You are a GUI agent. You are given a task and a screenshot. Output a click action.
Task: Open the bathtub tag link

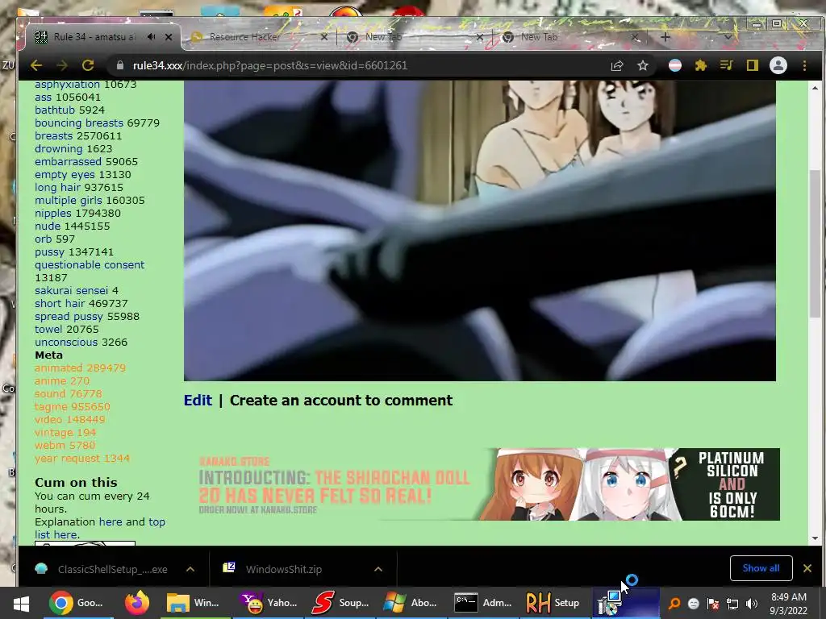click(55, 110)
